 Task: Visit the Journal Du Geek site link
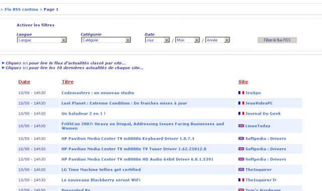coord(263,114)
